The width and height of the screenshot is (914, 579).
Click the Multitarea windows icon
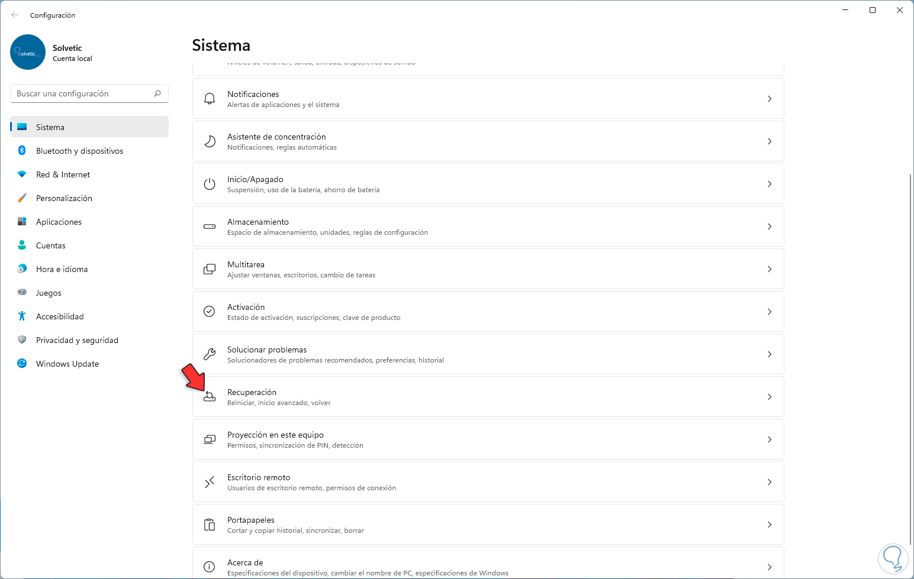[x=210, y=269]
